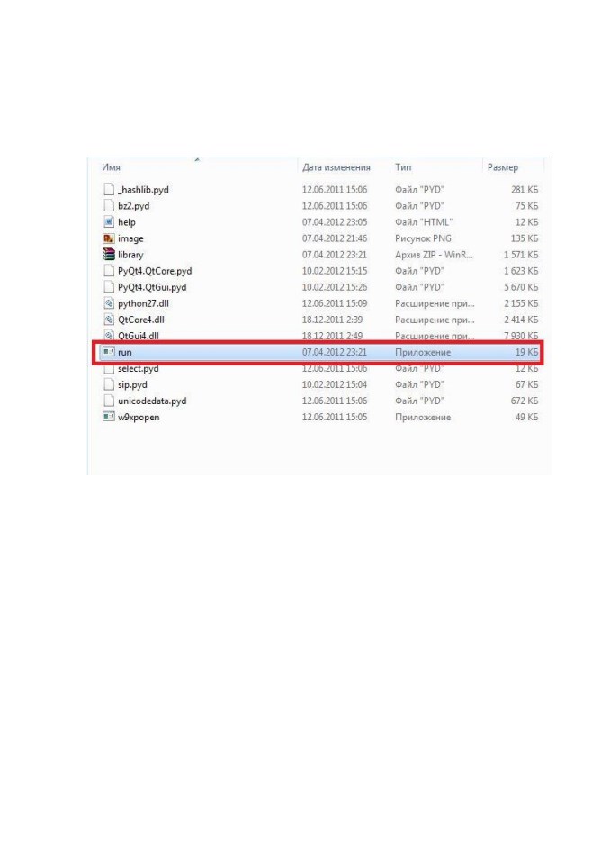Screen dimensions: 610x864
Task: Click the 10.02.2012 15:04 date for sip.pyd
Action: click(x=335, y=384)
